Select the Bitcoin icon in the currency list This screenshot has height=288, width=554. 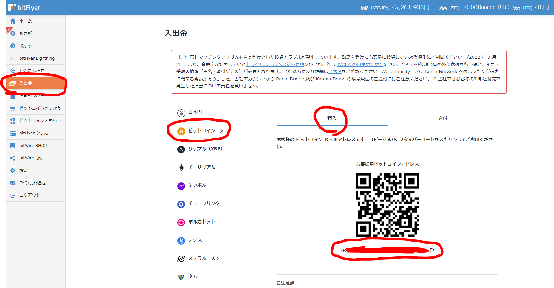[181, 131]
